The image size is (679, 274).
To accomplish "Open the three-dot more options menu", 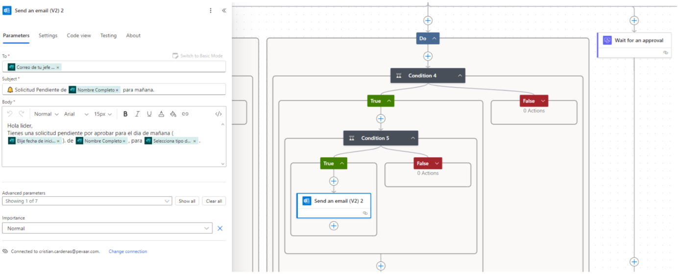I will (x=211, y=10).
